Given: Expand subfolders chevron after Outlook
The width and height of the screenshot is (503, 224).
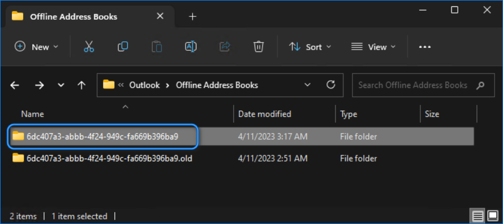Looking at the screenshot, I should pyautogui.click(x=167, y=85).
